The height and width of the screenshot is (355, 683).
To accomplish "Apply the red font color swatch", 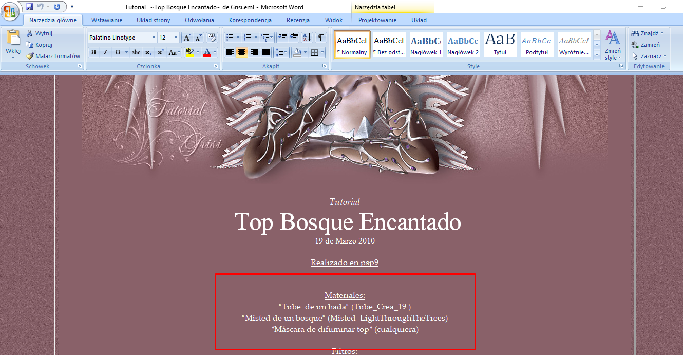I will pyautogui.click(x=207, y=52).
